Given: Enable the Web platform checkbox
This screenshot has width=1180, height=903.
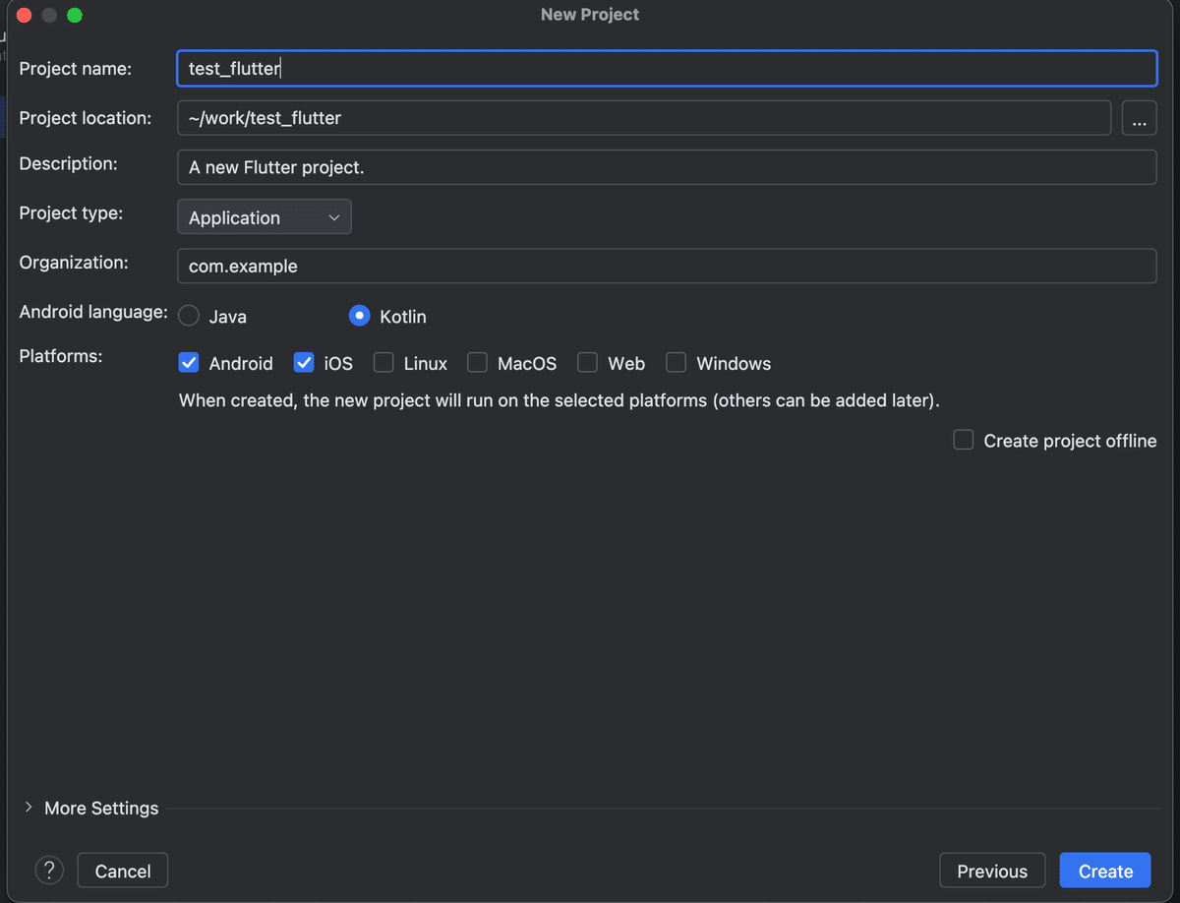Looking at the screenshot, I should pyautogui.click(x=587, y=363).
